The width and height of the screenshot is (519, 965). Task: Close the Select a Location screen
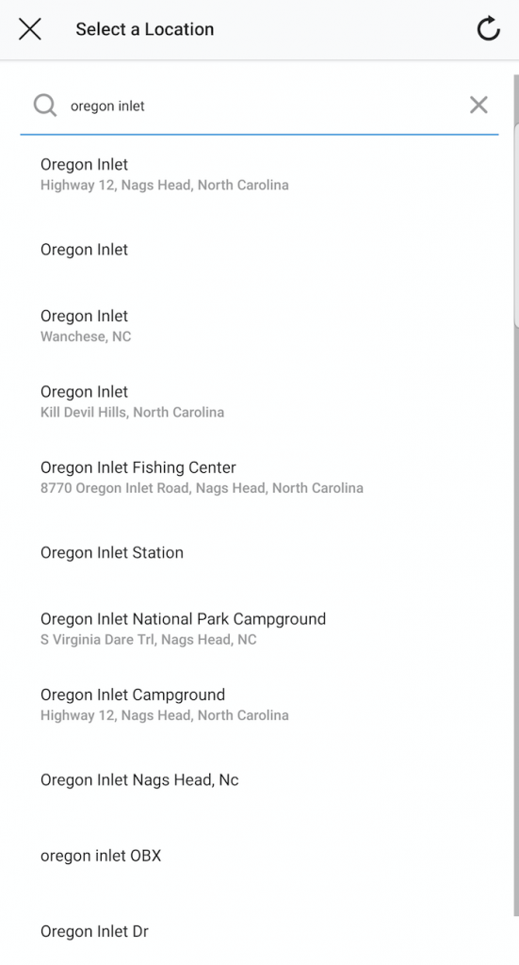pyautogui.click(x=29, y=29)
